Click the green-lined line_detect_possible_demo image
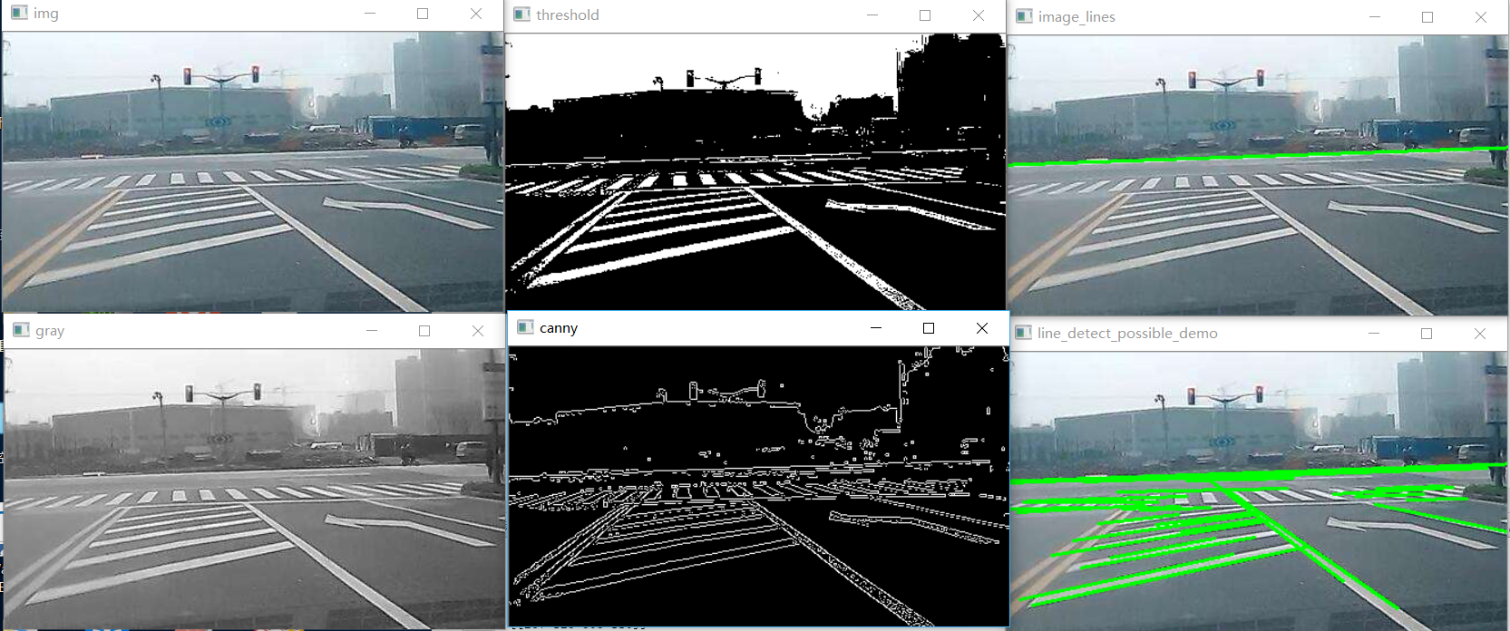Viewport: 1510px width, 631px height. 1259,490
